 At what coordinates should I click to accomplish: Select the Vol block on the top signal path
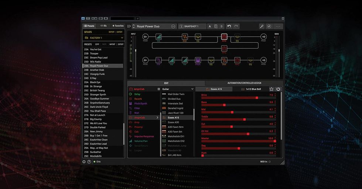[x=158, y=36]
